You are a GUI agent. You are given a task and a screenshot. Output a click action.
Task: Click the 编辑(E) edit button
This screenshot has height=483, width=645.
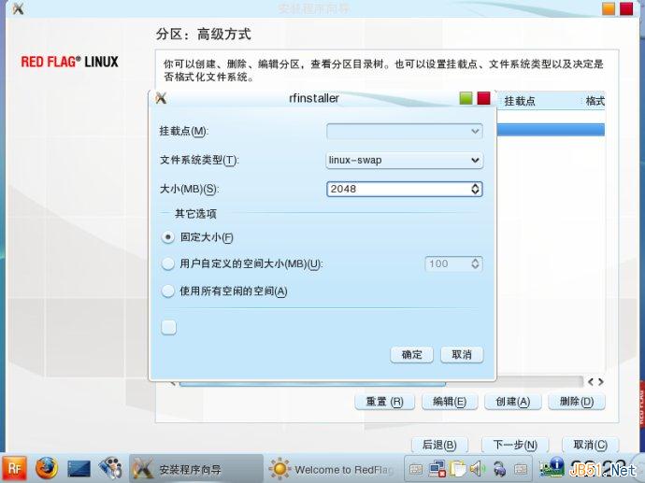[450, 402]
